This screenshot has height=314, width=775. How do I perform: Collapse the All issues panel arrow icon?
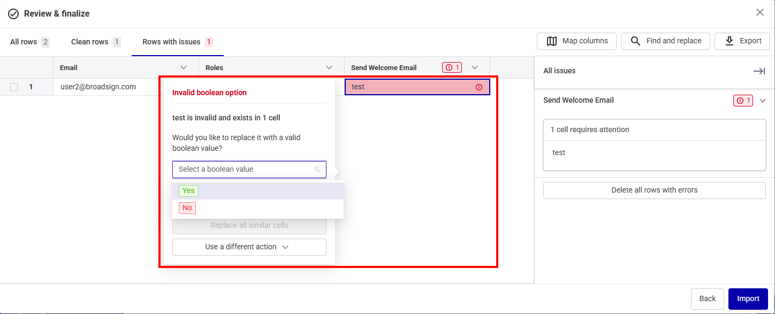(759, 71)
